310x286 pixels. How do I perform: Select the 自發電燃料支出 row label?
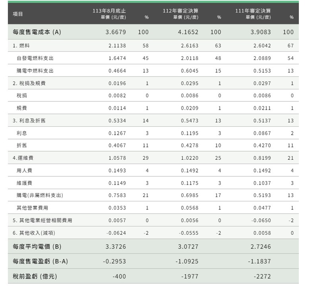coord(35,58)
